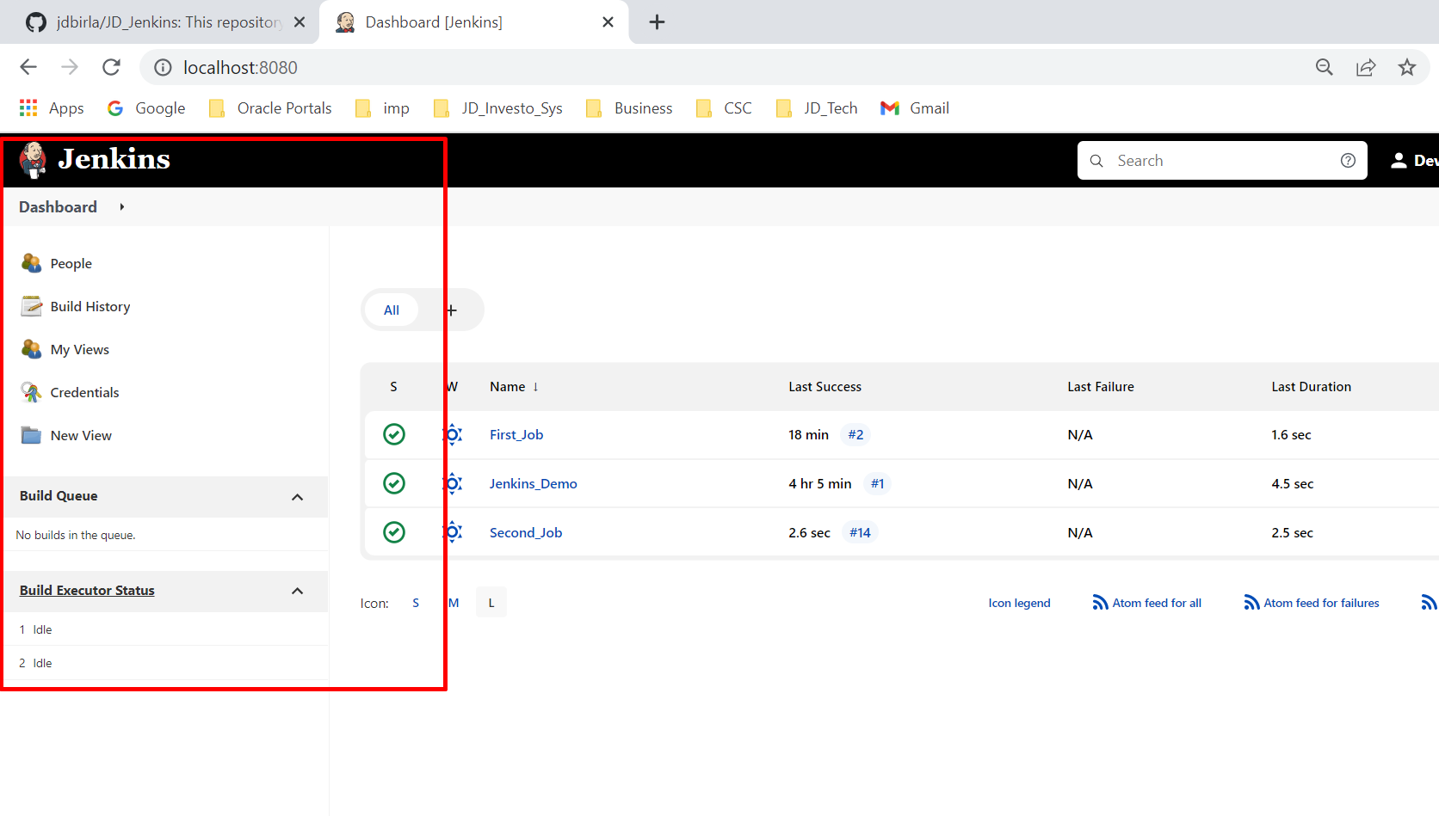This screenshot has height=816, width=1439.
Task: Open a new browser tab
Action: [x=657, y=22]
